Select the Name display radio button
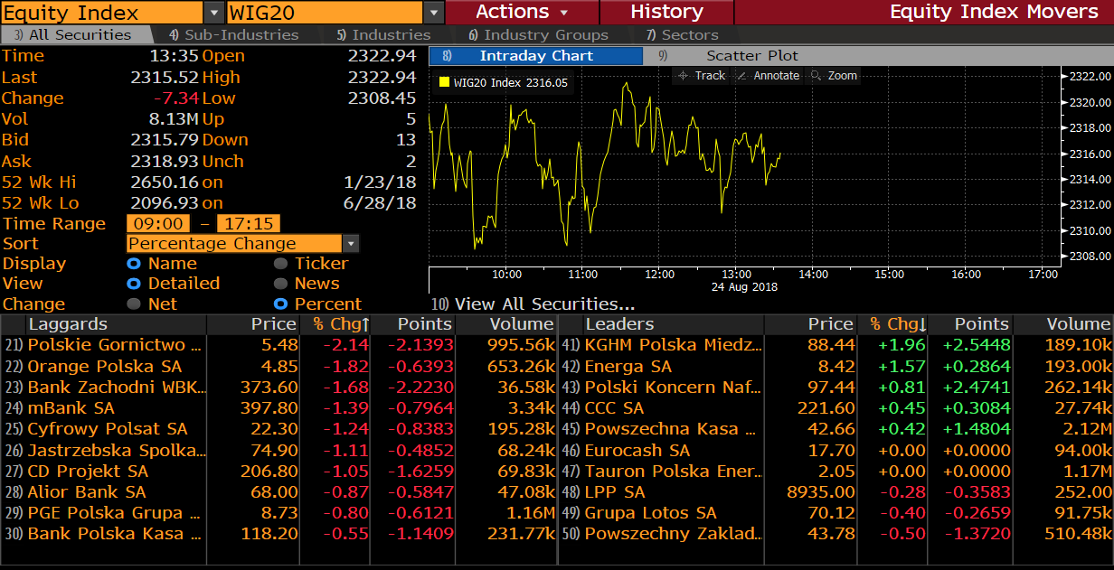The height and width of the screenshot is (570, 1114). [134, 264]
